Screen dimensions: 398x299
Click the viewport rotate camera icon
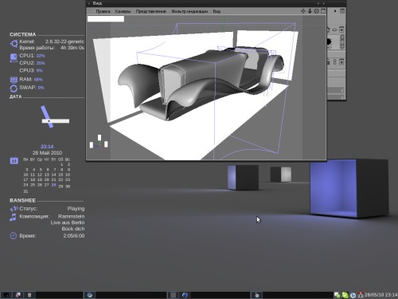coord(316,11)
